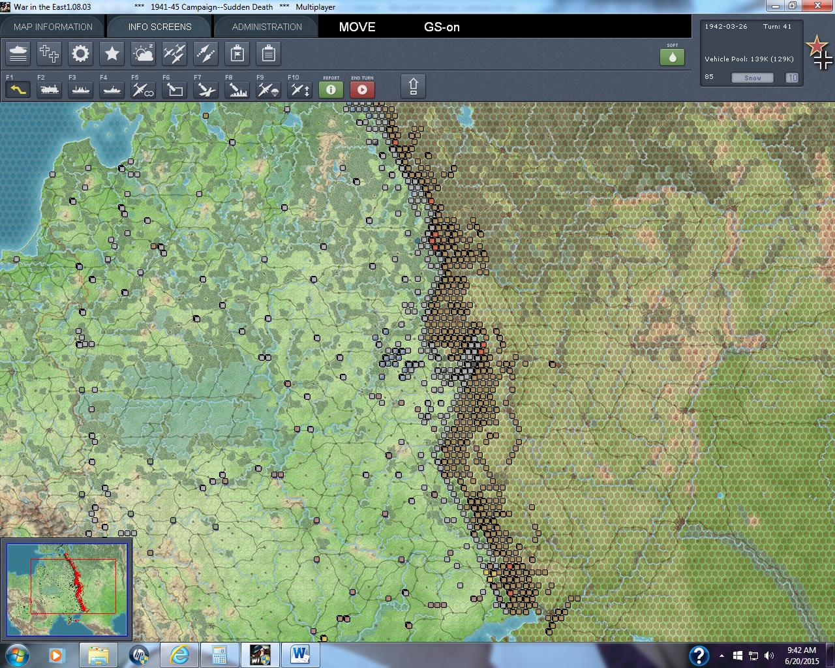Select F9 air transport parachute icon
This screenshot has width=835, height=668.
point(269,89)
